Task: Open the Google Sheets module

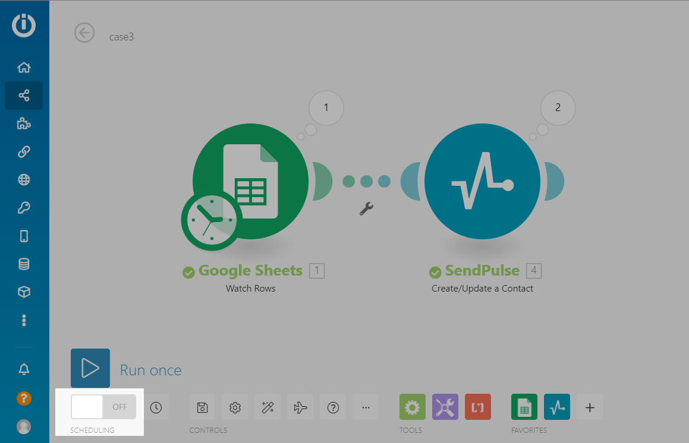Action: 250,181
